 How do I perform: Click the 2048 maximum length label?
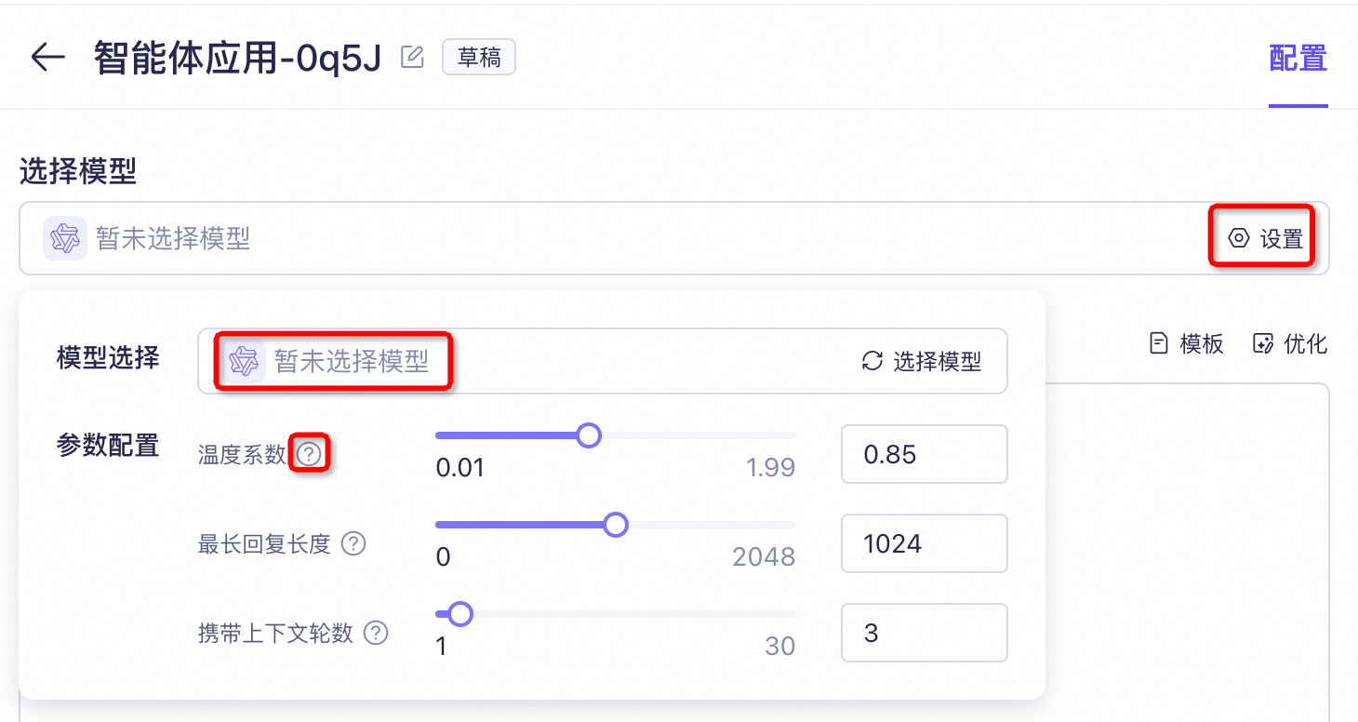point(764,556)
